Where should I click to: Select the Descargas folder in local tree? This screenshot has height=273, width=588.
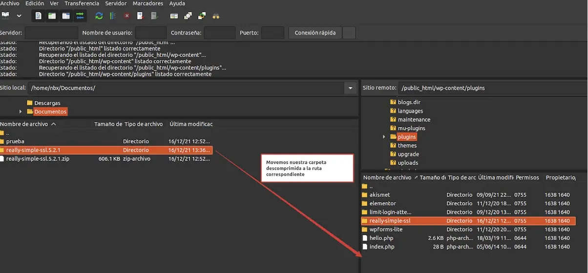pos(47,103)
